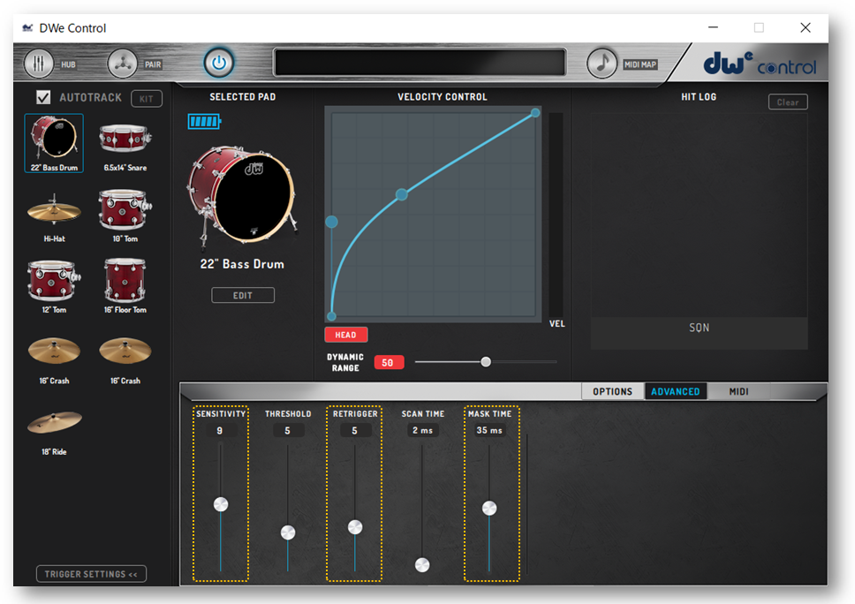Image resolution: width=855 pixels, height=604 pixels.
Task: Collapse the TRIGGER SETTINGS panel
Action: click(91, 574)
